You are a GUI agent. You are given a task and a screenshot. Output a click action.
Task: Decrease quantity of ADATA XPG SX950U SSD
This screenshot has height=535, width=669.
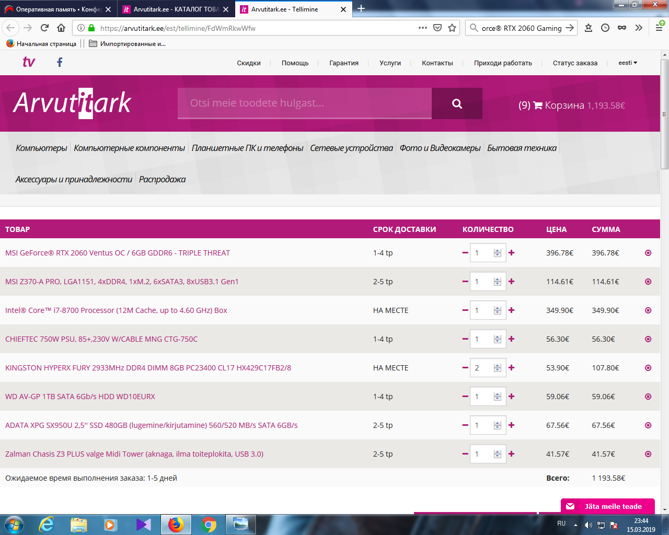465,425
